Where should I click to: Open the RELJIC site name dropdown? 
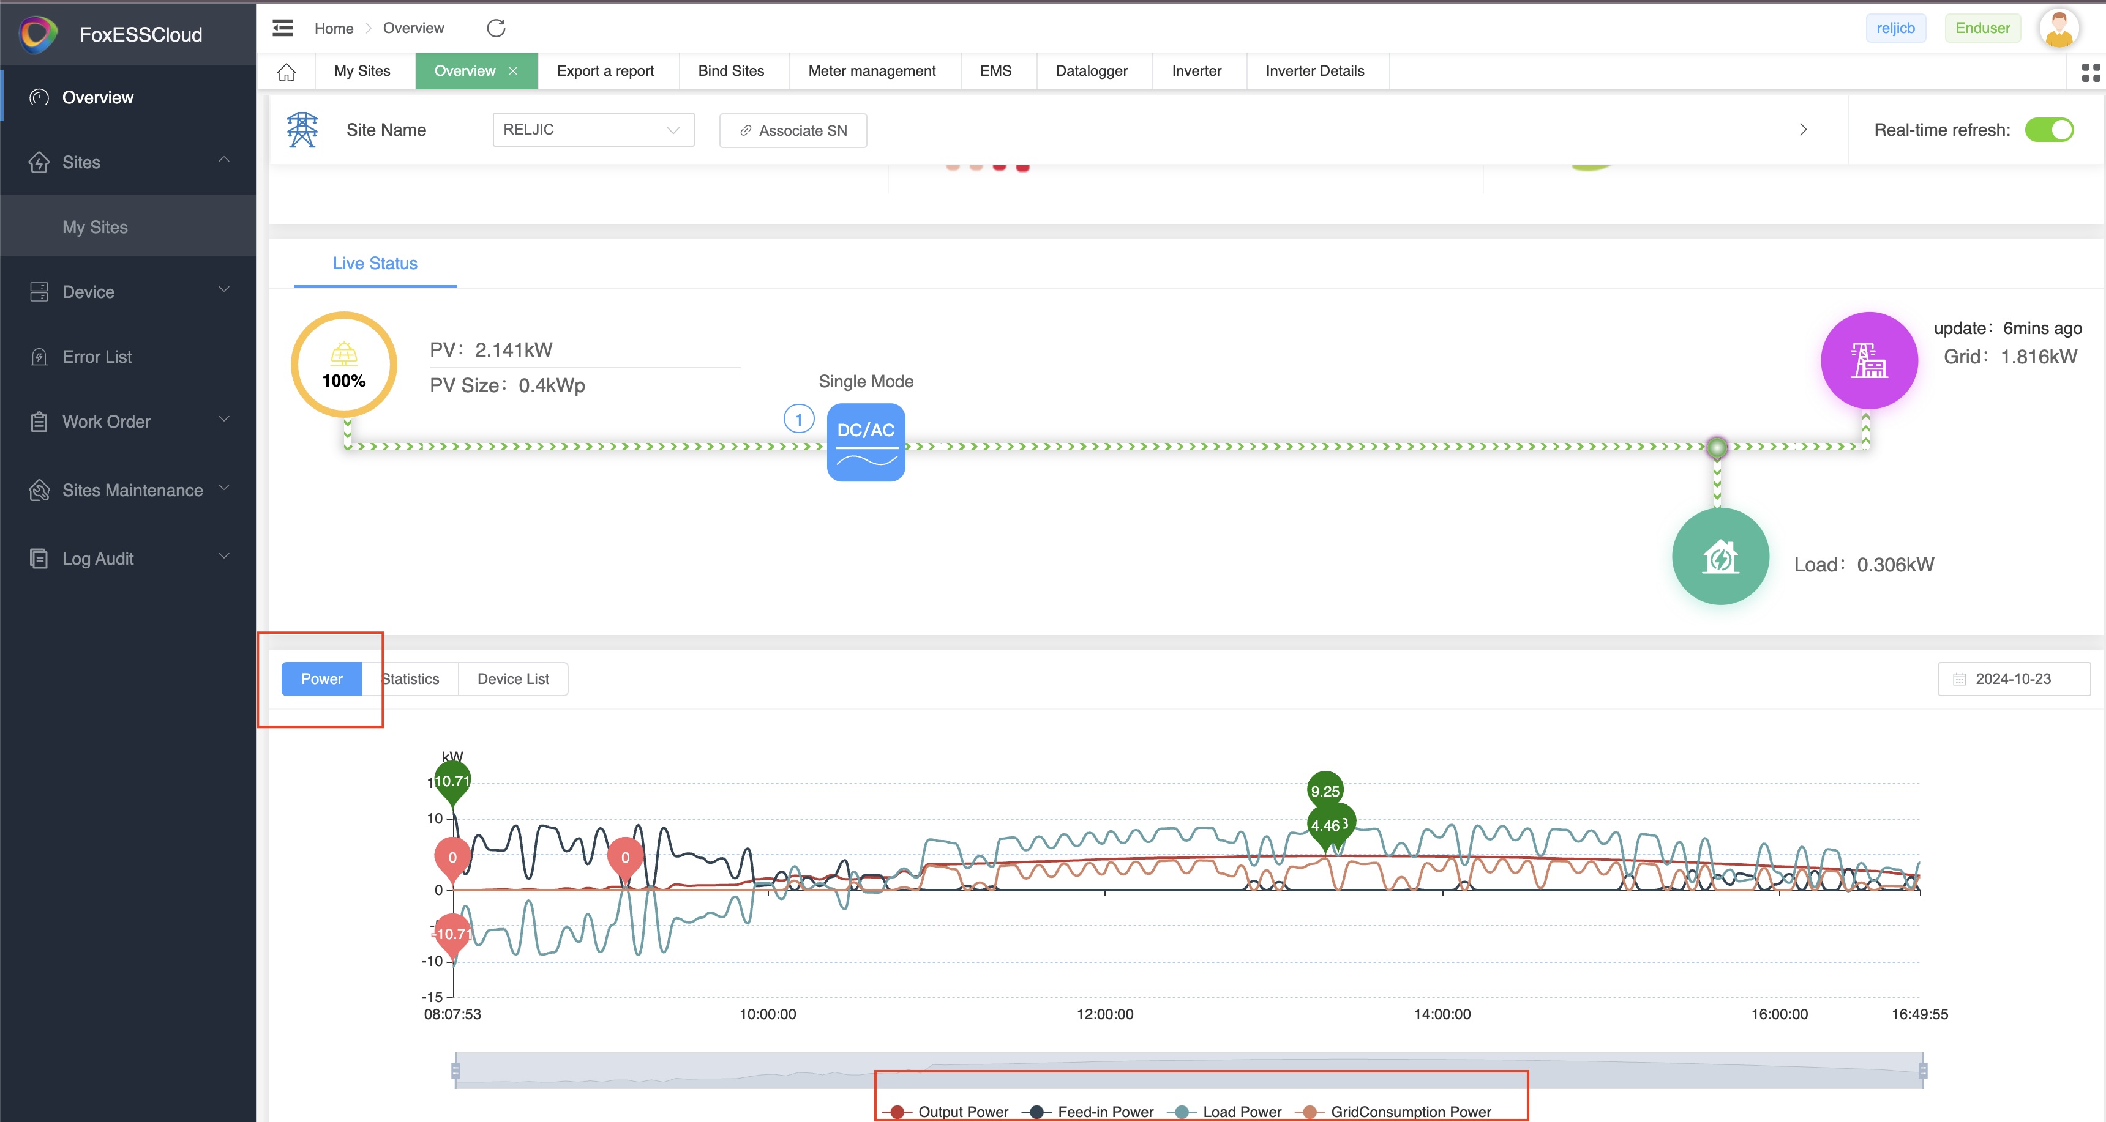tap(593, 130)
